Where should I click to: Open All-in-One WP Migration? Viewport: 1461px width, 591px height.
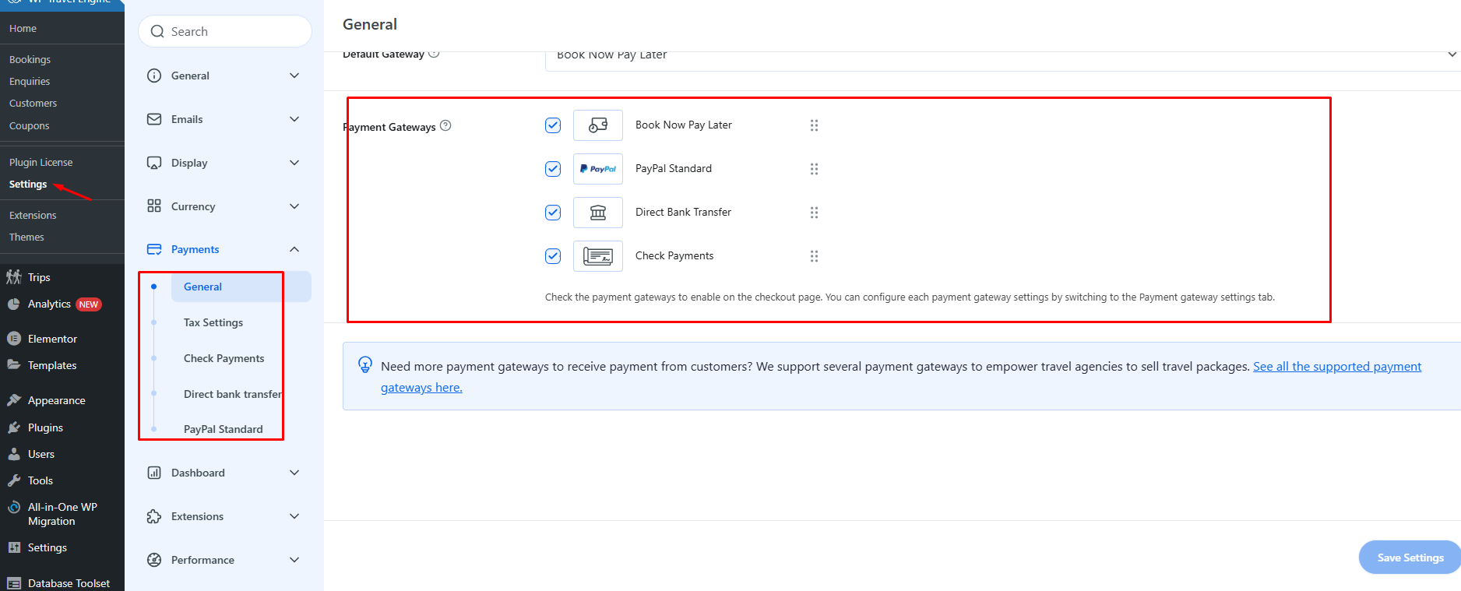[x=62, y=514]
